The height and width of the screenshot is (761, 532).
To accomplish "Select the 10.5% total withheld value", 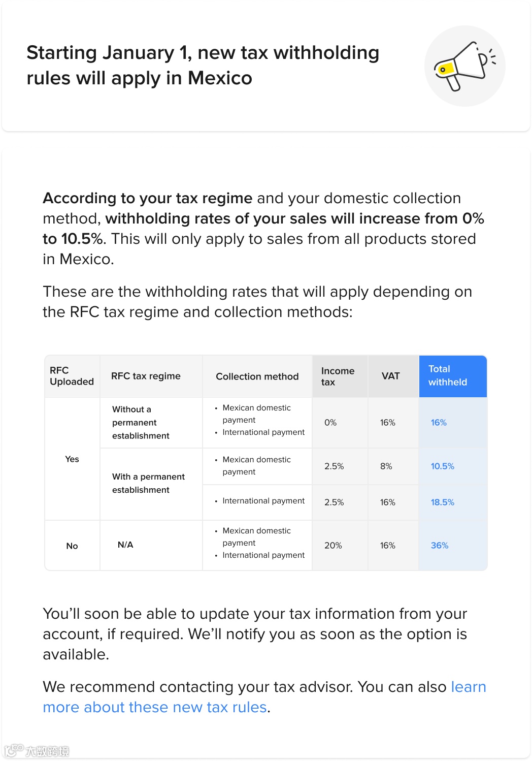I will (442, 466).
